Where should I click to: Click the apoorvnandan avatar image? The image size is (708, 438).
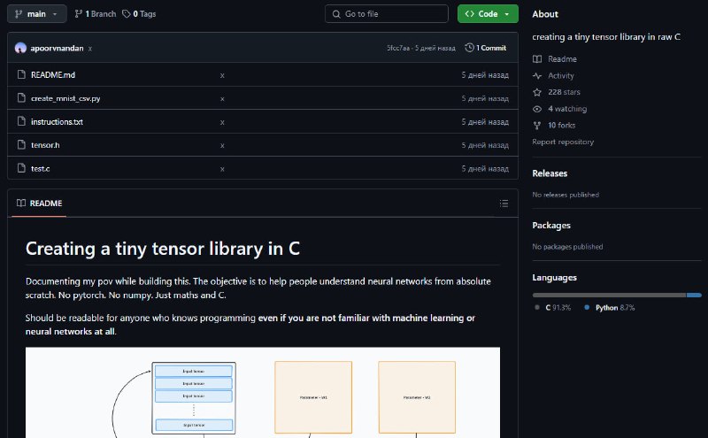[20, 48]
